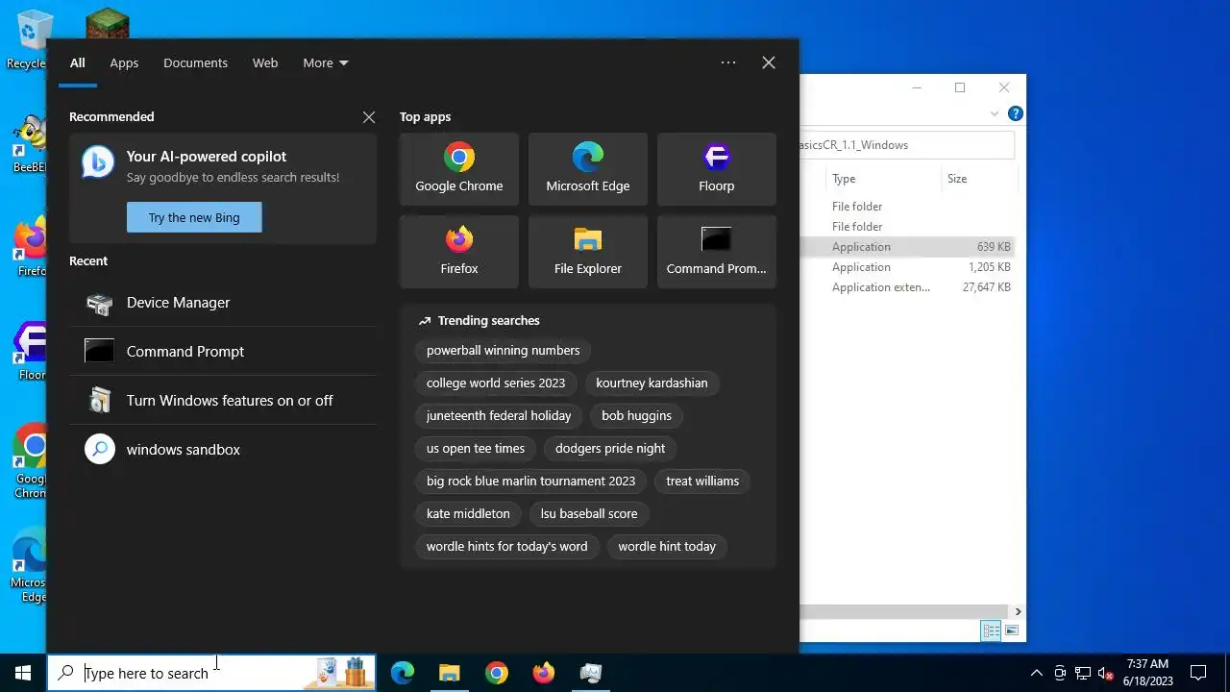
Task: Select the 27,647 KB Application extension row
Action: (x=908, y=287)
